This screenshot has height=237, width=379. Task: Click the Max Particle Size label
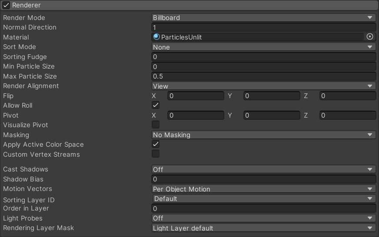[x=30, y=76]
